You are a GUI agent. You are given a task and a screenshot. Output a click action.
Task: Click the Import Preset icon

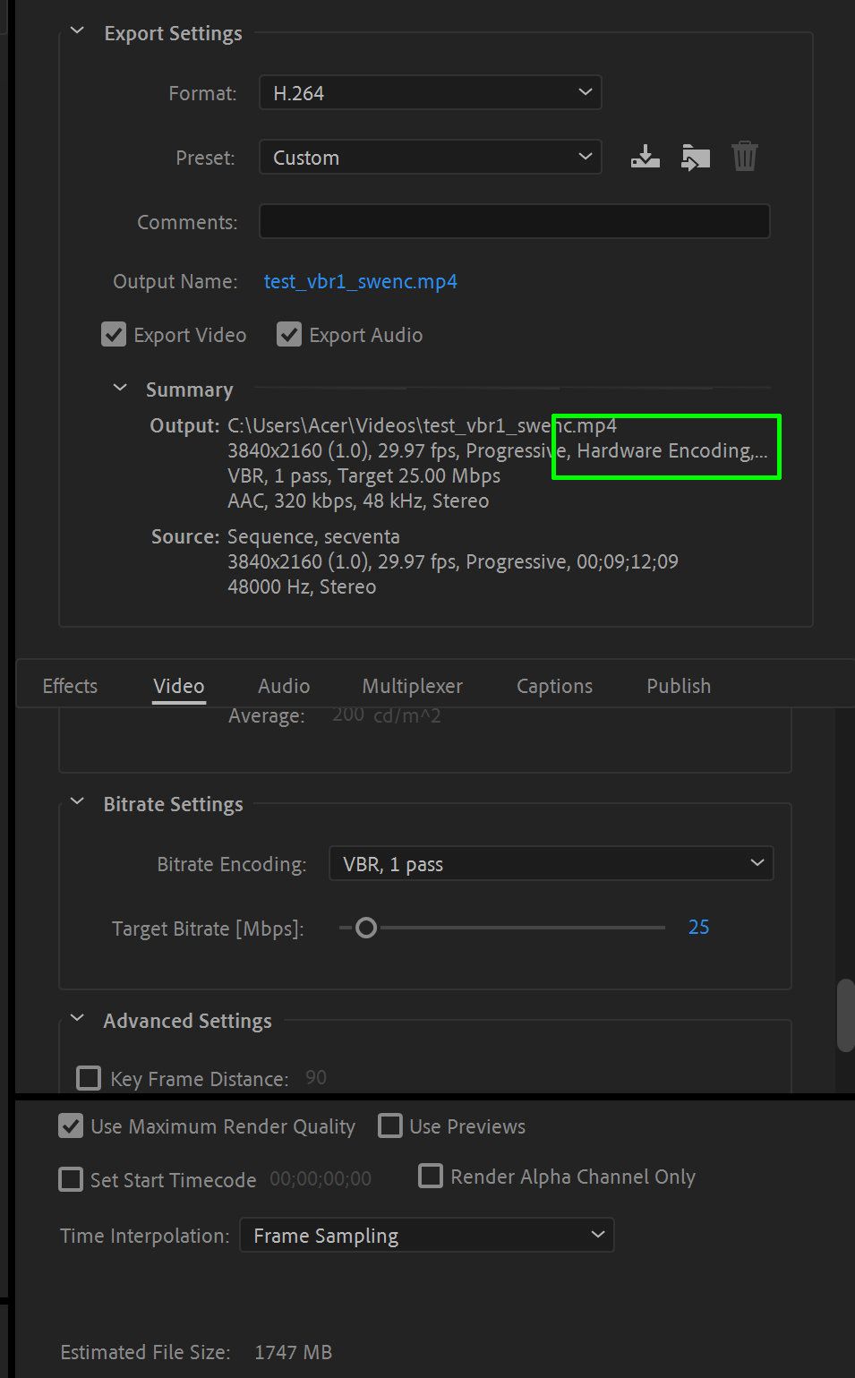695,158
